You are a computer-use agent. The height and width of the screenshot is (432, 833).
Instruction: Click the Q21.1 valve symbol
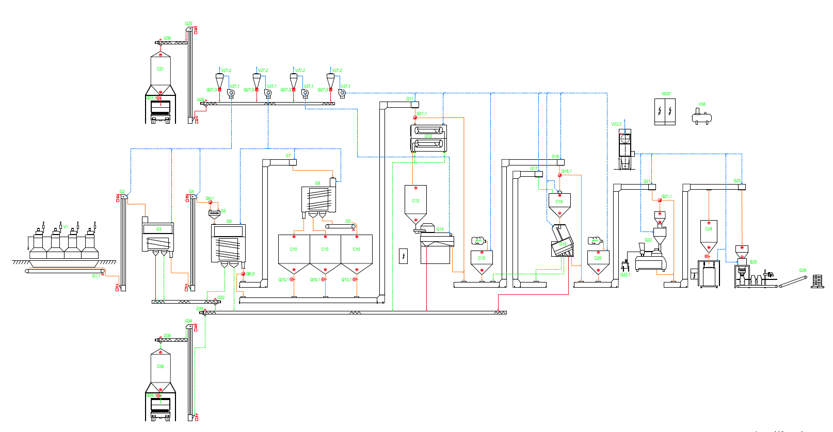[660, 201]
